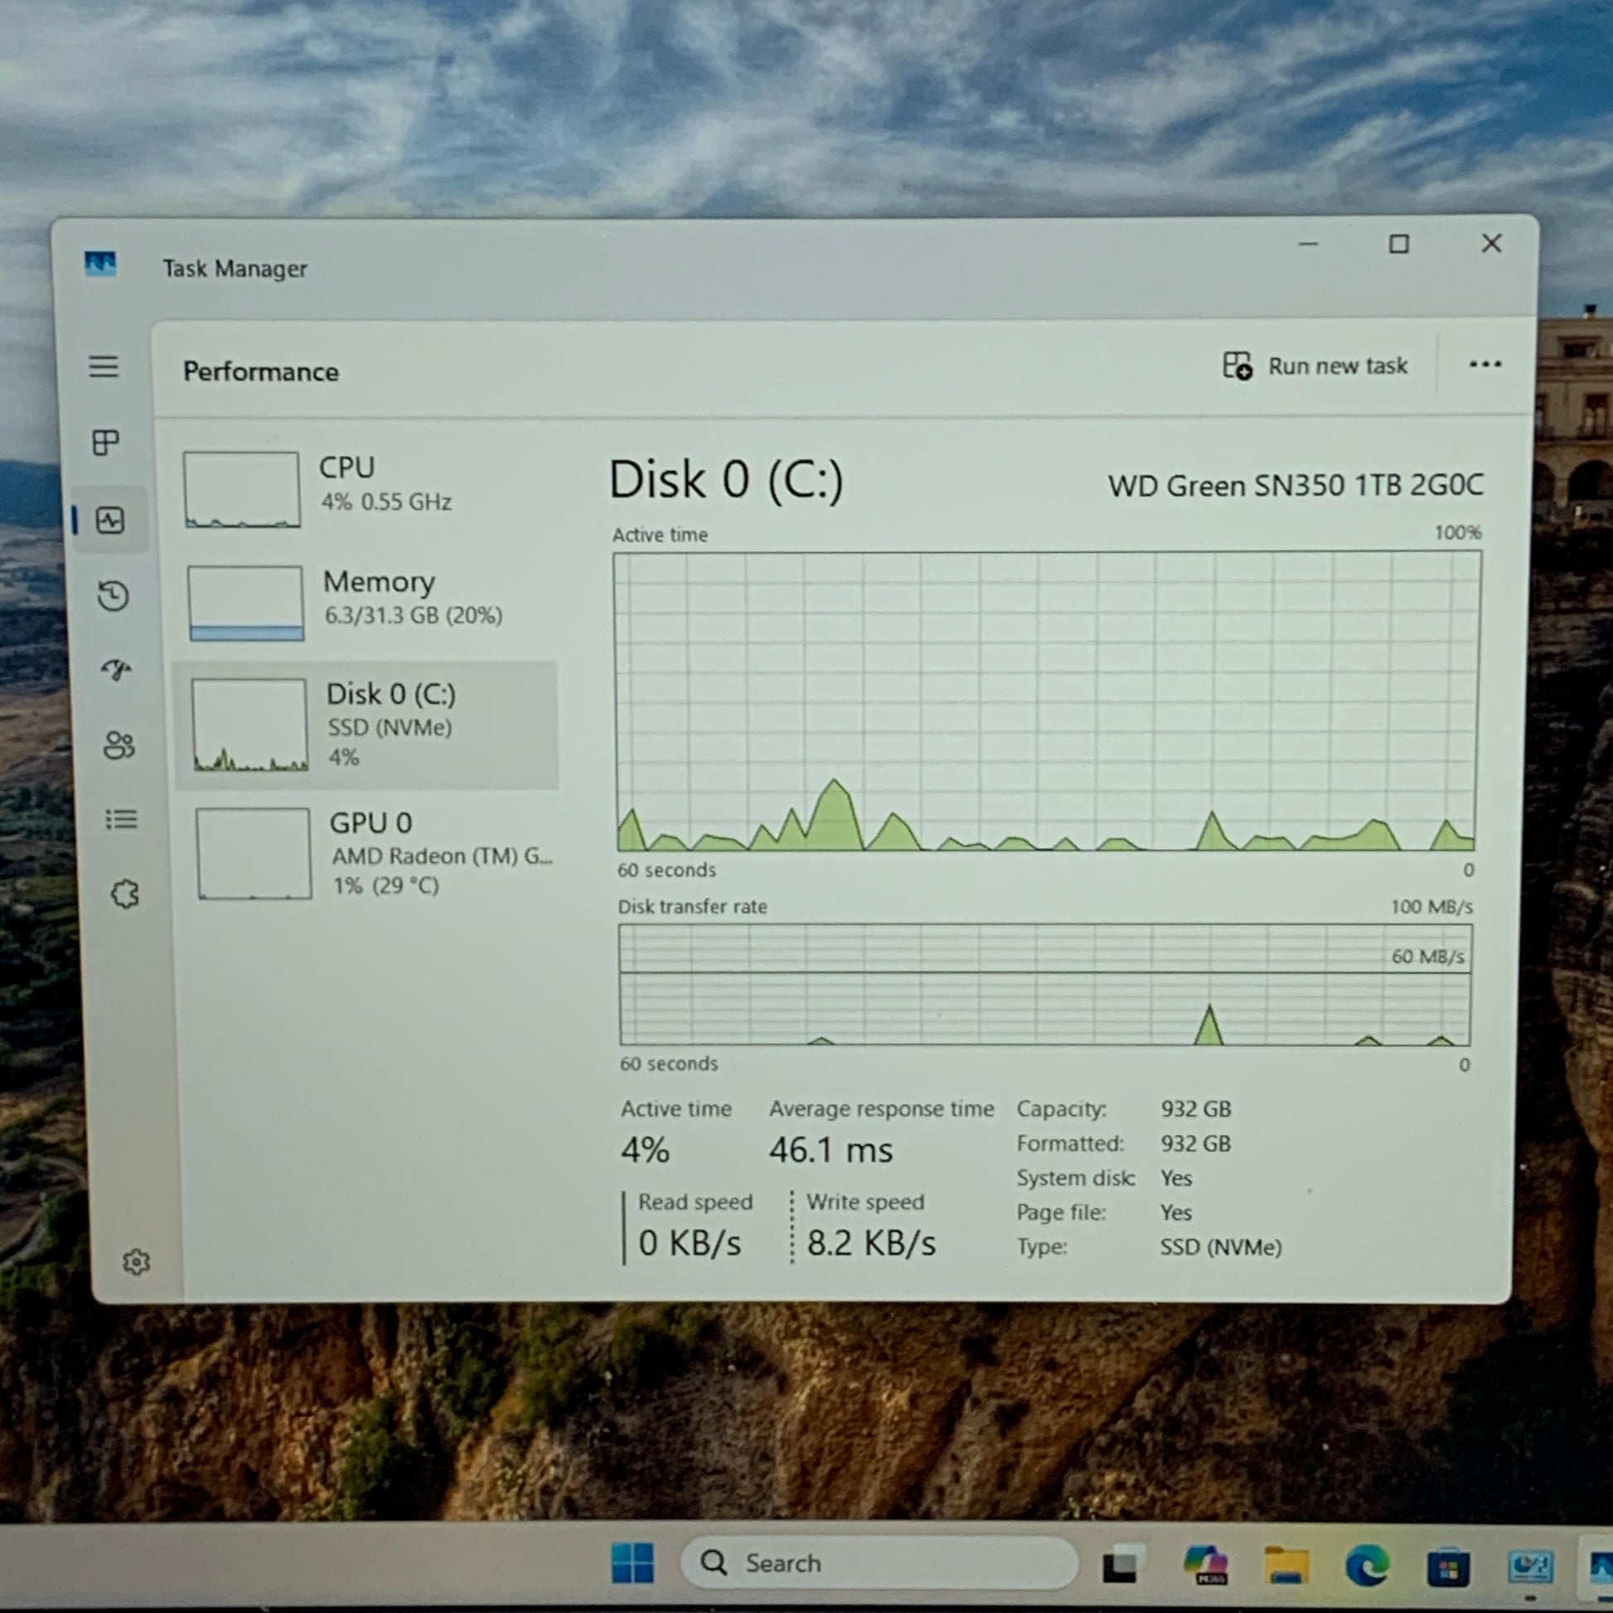Open the Startup apps sidebar icon
1613x1613 pixels.
point(116,669)
